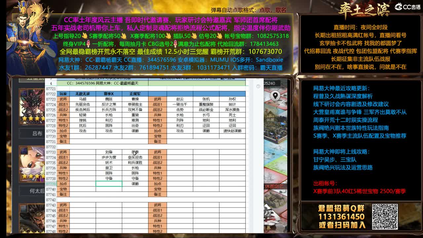Select the 重骑 troop type cell
The width and height of the screenshot is (423, 238).
click(x=135, y=115)
